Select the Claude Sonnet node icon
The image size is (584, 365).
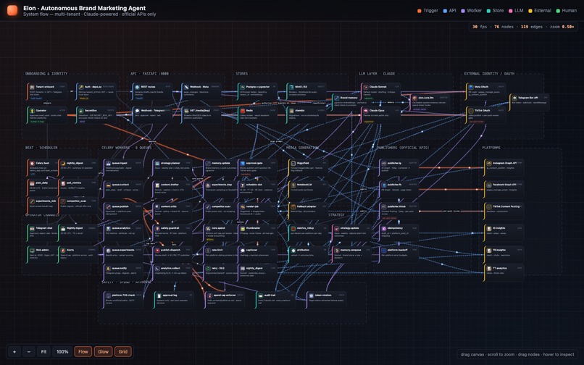[366, 87]
